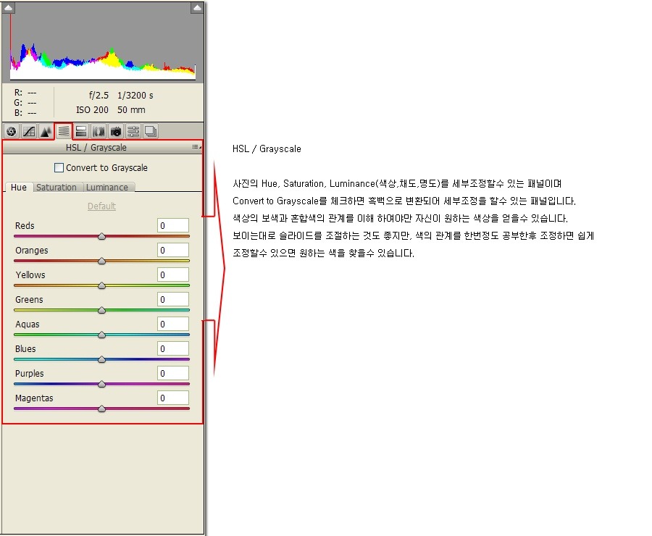This screenshot has height=536, width=652.
Task: Open the Split Toning panel icon
Action: [x=81, y=131]
